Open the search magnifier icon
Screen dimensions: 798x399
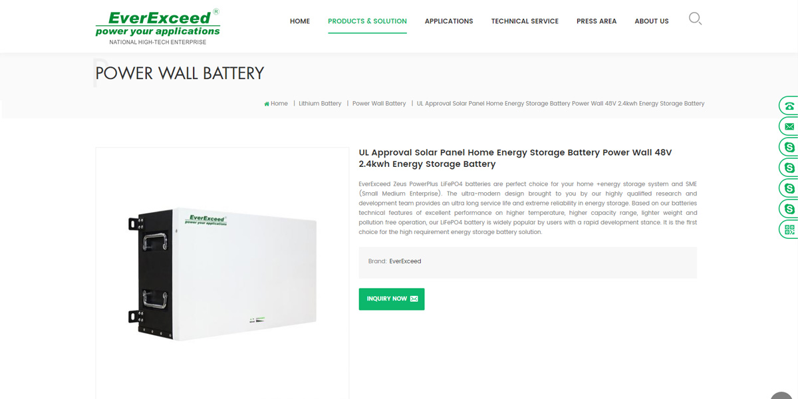point(695,19)
